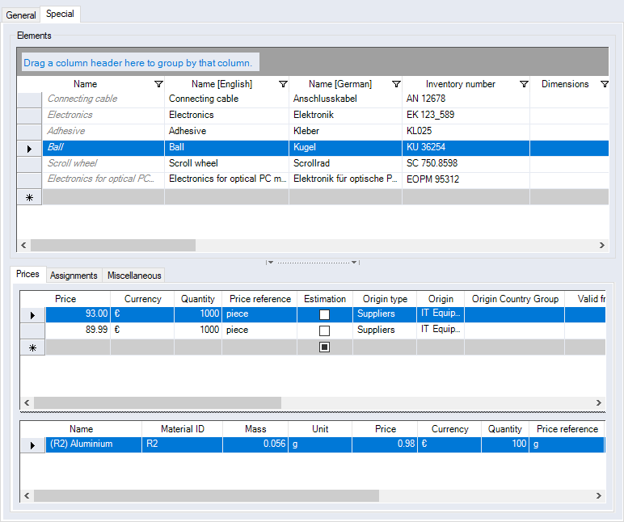This screenshot has height=522, width=624.
Task: Click the new row asterisk in Elements grid
Action: pos(30,197)
